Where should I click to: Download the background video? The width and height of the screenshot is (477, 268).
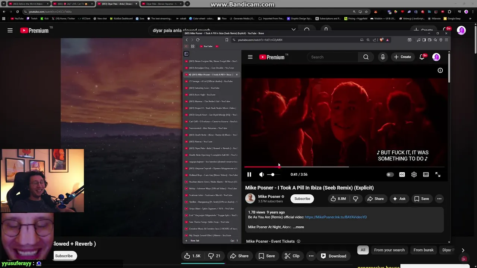[x=334, y=256]
